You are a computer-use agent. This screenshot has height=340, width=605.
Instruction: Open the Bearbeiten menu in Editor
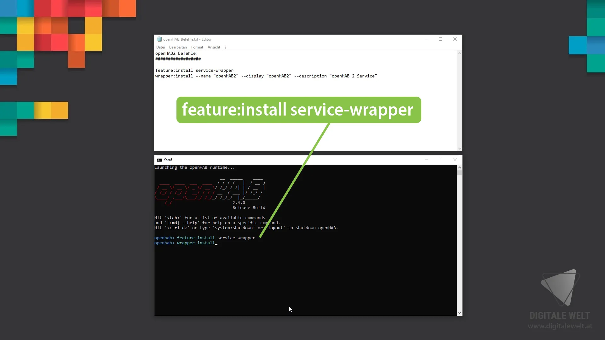[178, 47]
